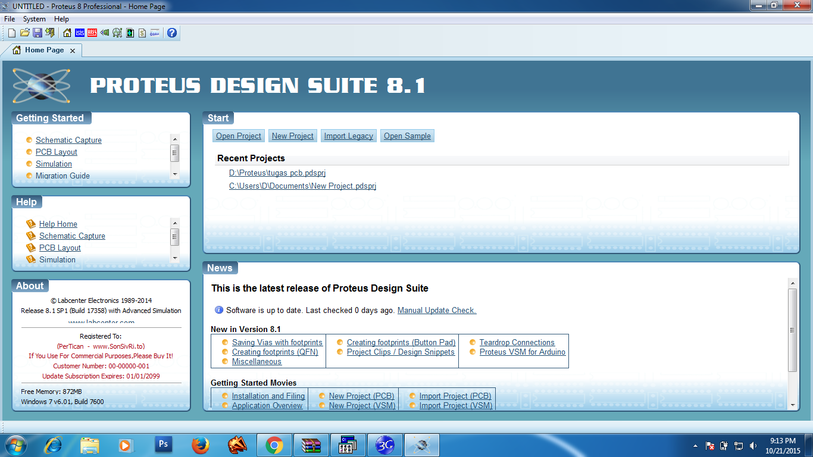Open Creating footprints (Button Pad) link
This screenshot has height=457, width=813.
coord(401,342)
